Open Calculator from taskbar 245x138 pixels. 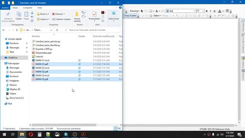tap(39, 135)
